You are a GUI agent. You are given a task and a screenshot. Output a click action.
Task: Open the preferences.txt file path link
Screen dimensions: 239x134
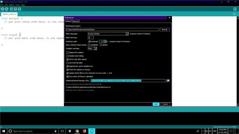(88, 87)
